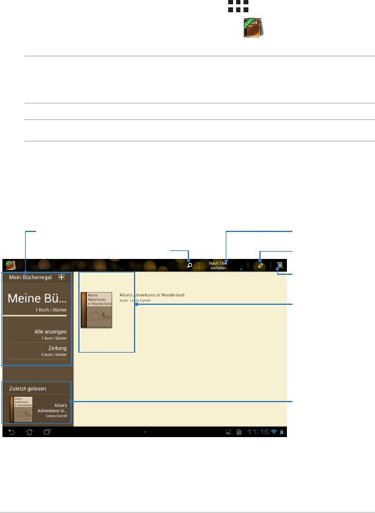Add a new bookshelf with plus icon
The width and height of the screenshot is (375, 513).
tap(61, 277)
